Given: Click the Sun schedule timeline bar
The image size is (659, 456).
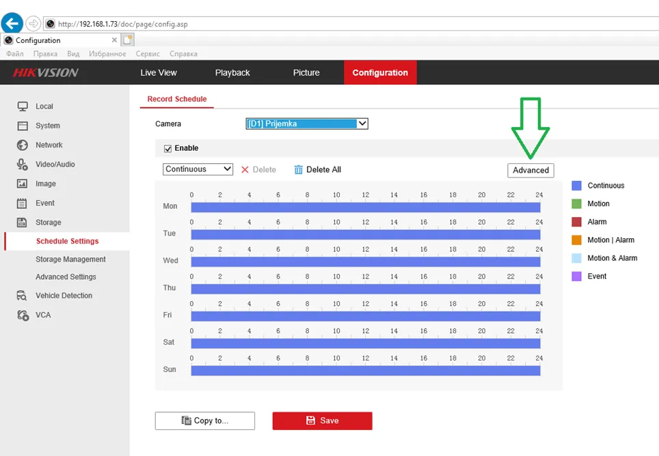Looking at the screenshot, I should pyautogui.click(x=366, y=371).
